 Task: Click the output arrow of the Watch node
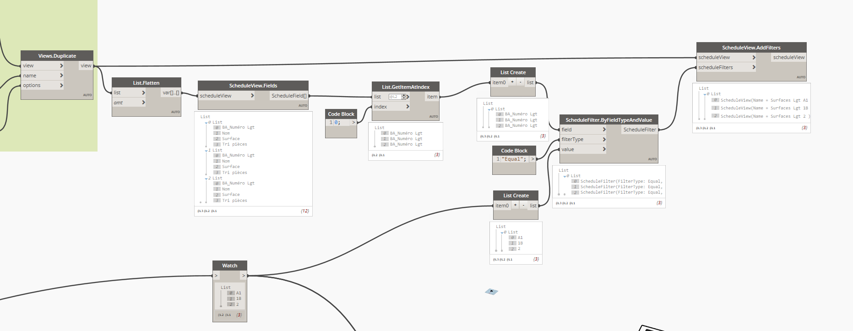tap(244, 276)
